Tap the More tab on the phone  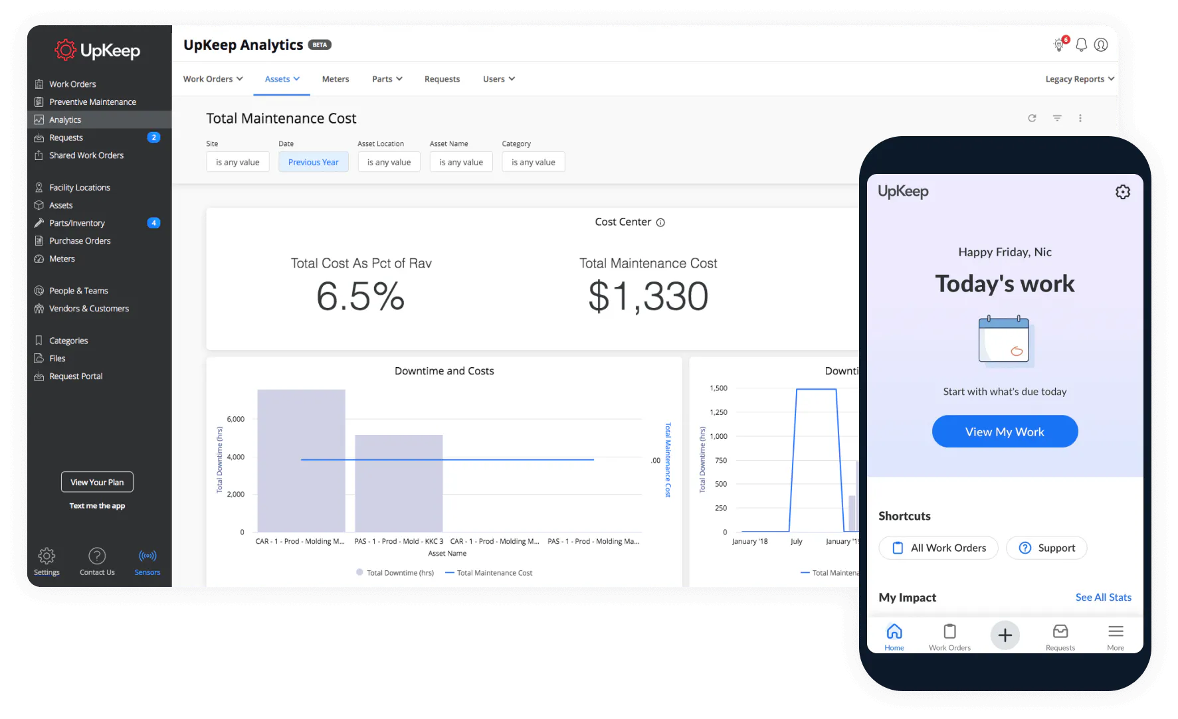(x=1116, y=637)
